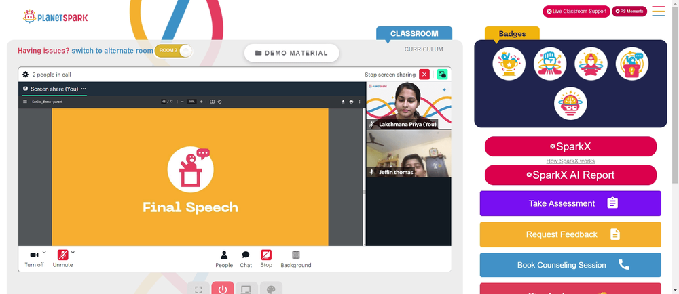Stop sharing via Stop button
Screen dimensions: 679x294
pos(266,259)
